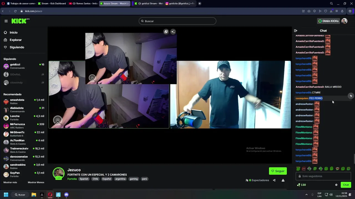This screenshot has height=199, width=355.
Task: Open MrStivenTc recommended channel
Action: (24, 134)
